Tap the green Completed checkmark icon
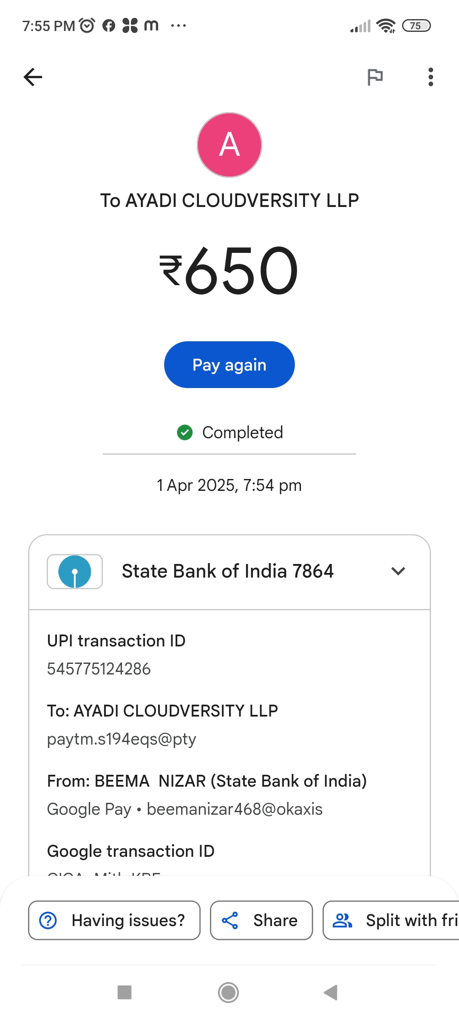This screenshot has height=1020, width=459. tap(185, 433)
